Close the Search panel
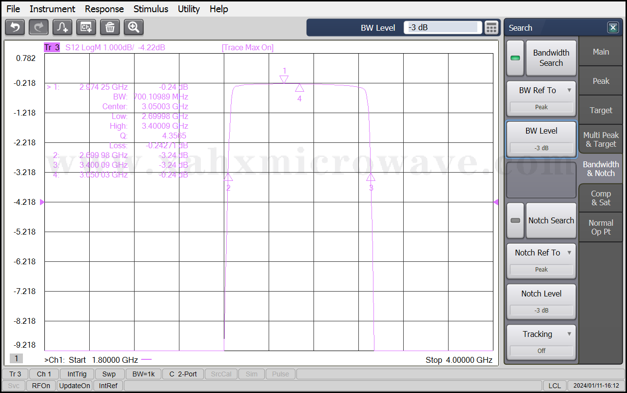The height and width of the screenshot is (393, 627). point(613,28)
